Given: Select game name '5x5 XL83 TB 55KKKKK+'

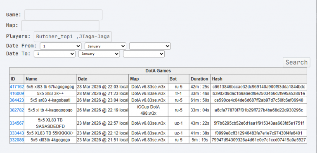Looking at the screenshot, I should click(50, 133).
